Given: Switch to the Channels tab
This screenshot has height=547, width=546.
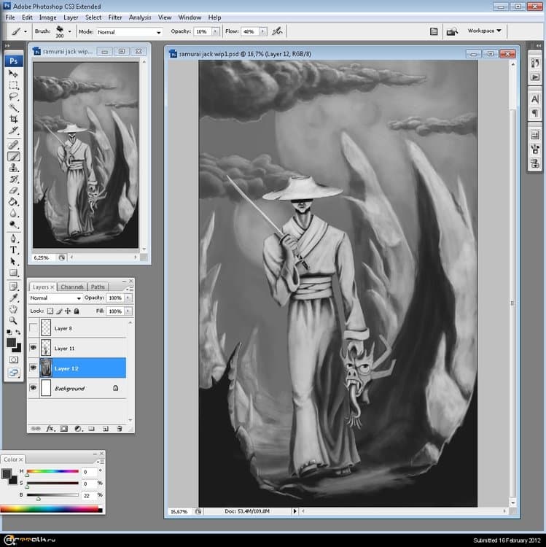Looking at the screenshot, I should coord(72,287).
